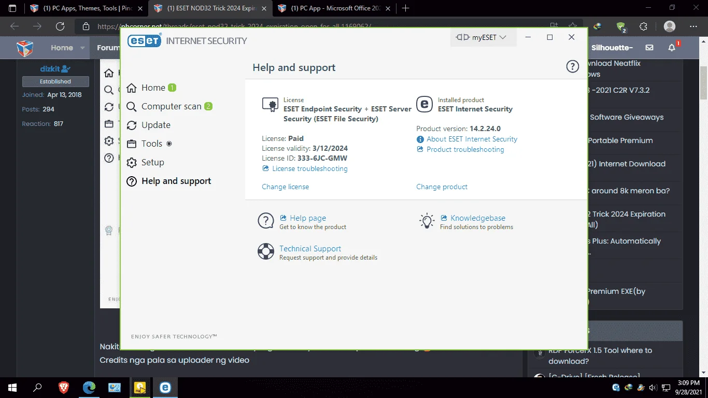The height and width of the screenshot is (398, 708).
Task: Go to the ESET Update section
Action: pyautogui.click(x=155, y=125)
